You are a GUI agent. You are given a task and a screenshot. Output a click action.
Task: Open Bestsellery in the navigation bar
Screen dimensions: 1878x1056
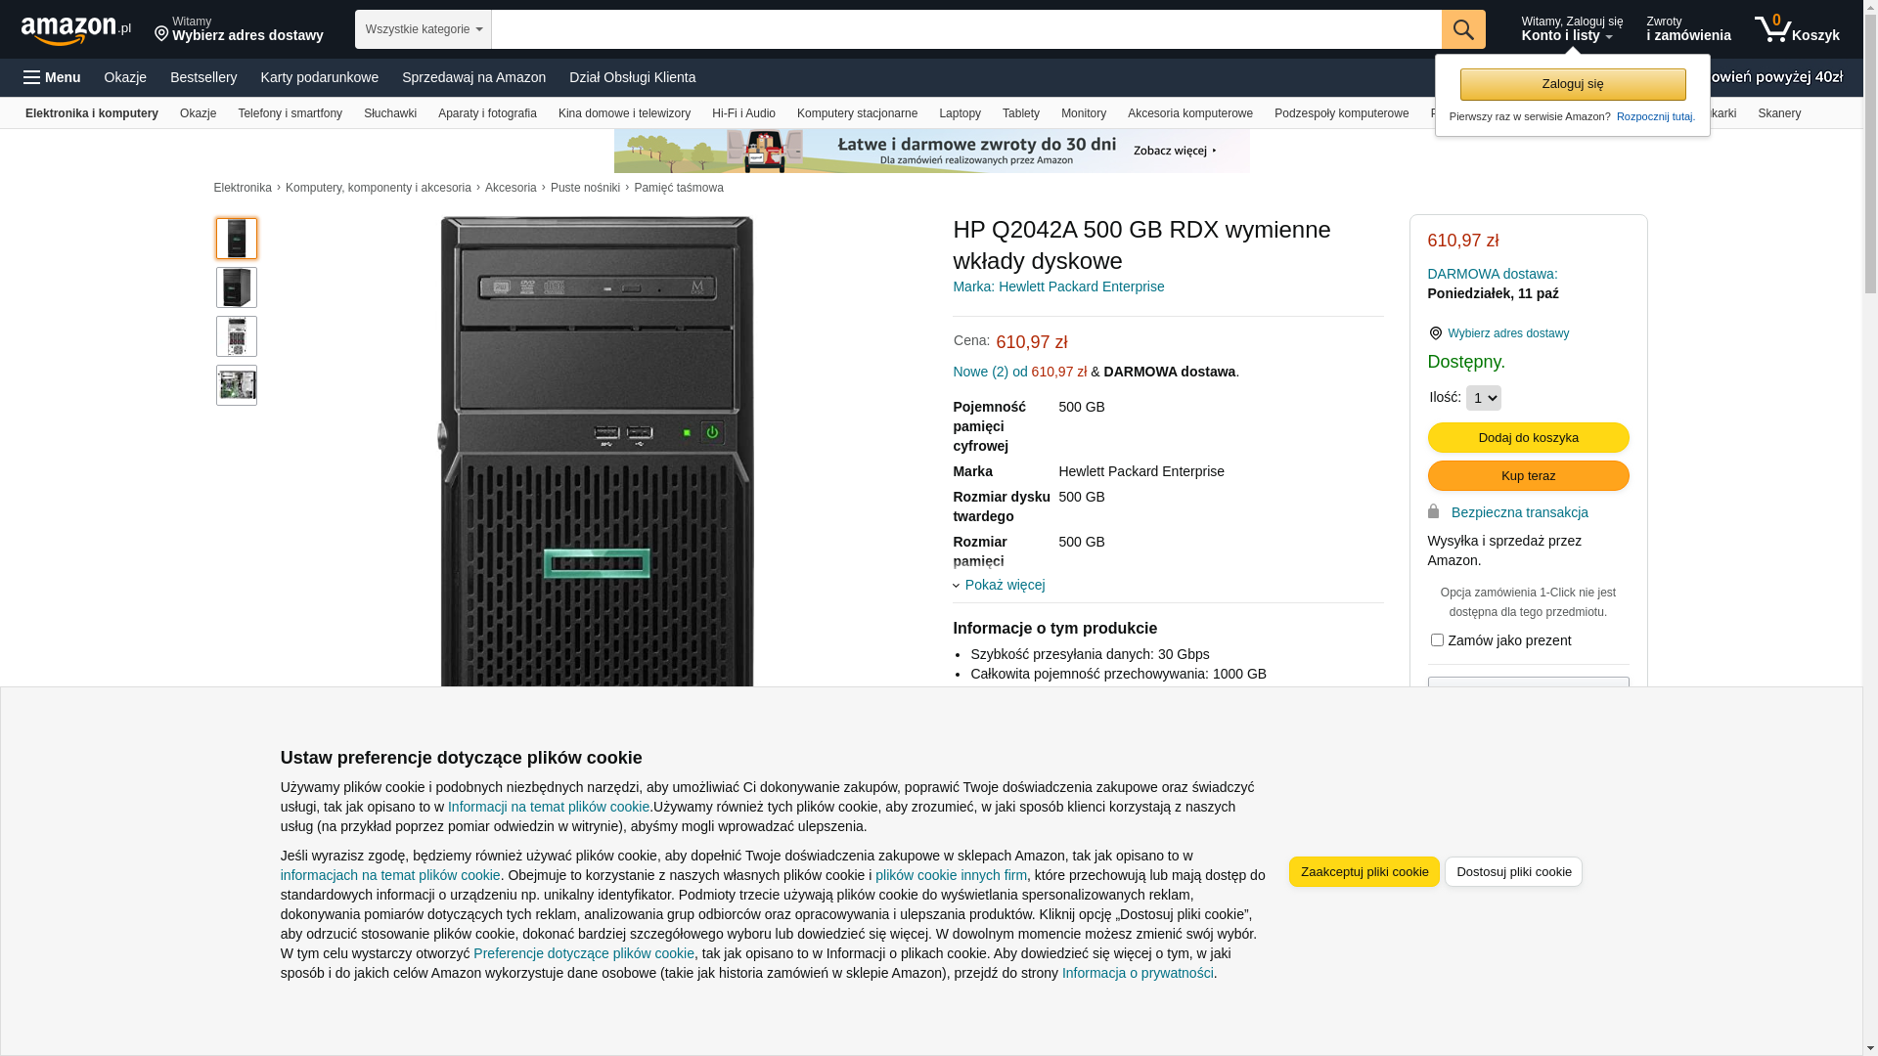[x=203, y=77]
